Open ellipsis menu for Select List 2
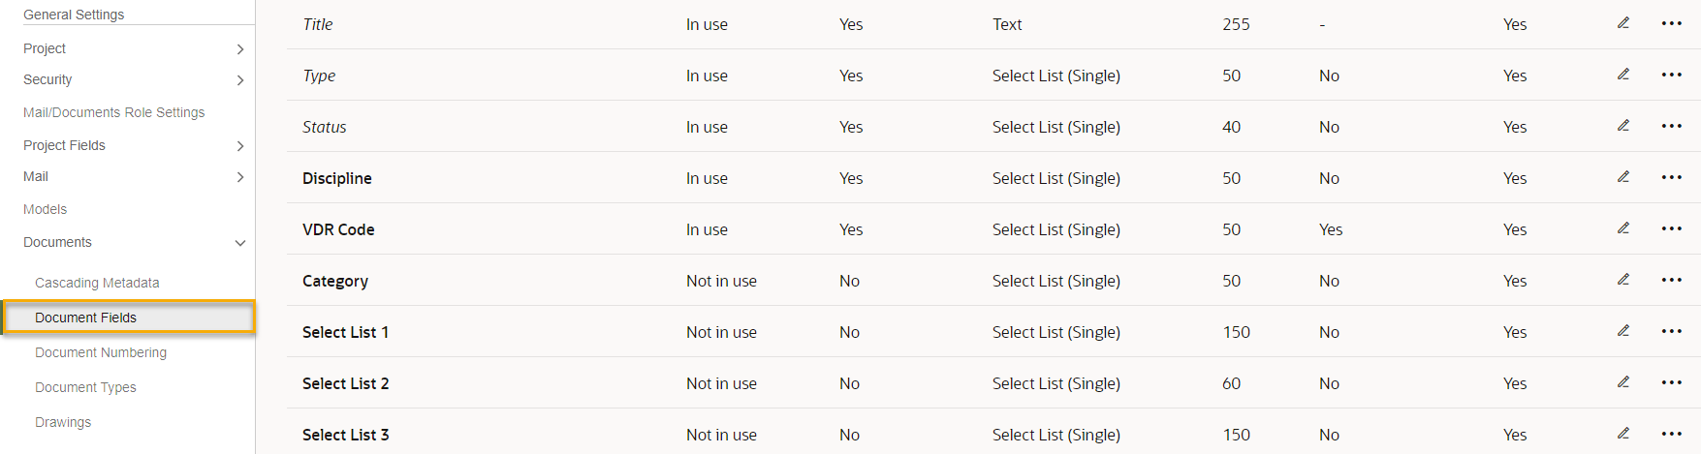This screenshot has height=454, width=1701. 1672,382
